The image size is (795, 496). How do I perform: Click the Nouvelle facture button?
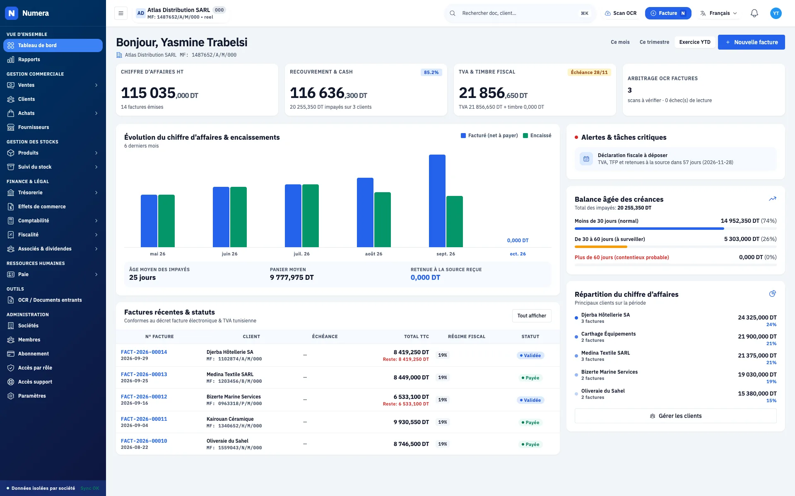(751, 42)
